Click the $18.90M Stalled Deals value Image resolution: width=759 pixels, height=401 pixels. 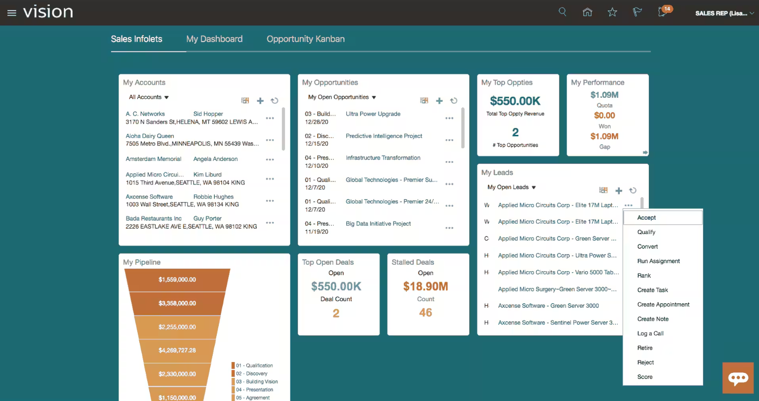click(x=426, y=286)
